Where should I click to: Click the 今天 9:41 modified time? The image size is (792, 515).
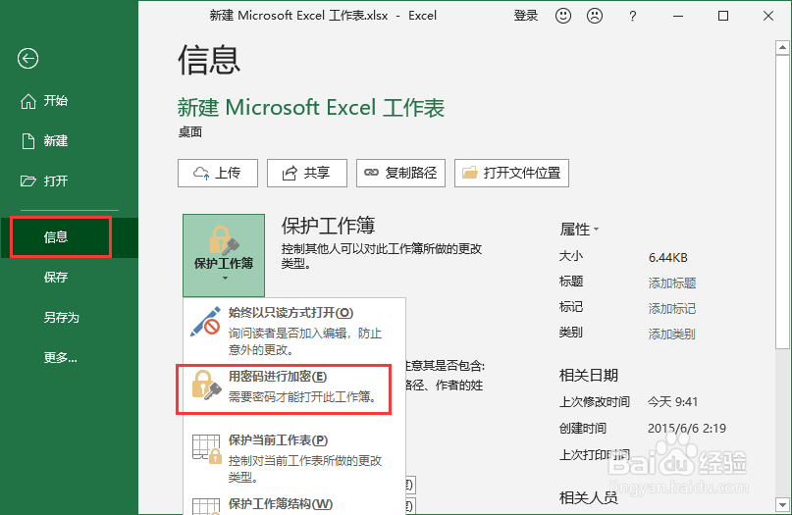click(673, 402)
